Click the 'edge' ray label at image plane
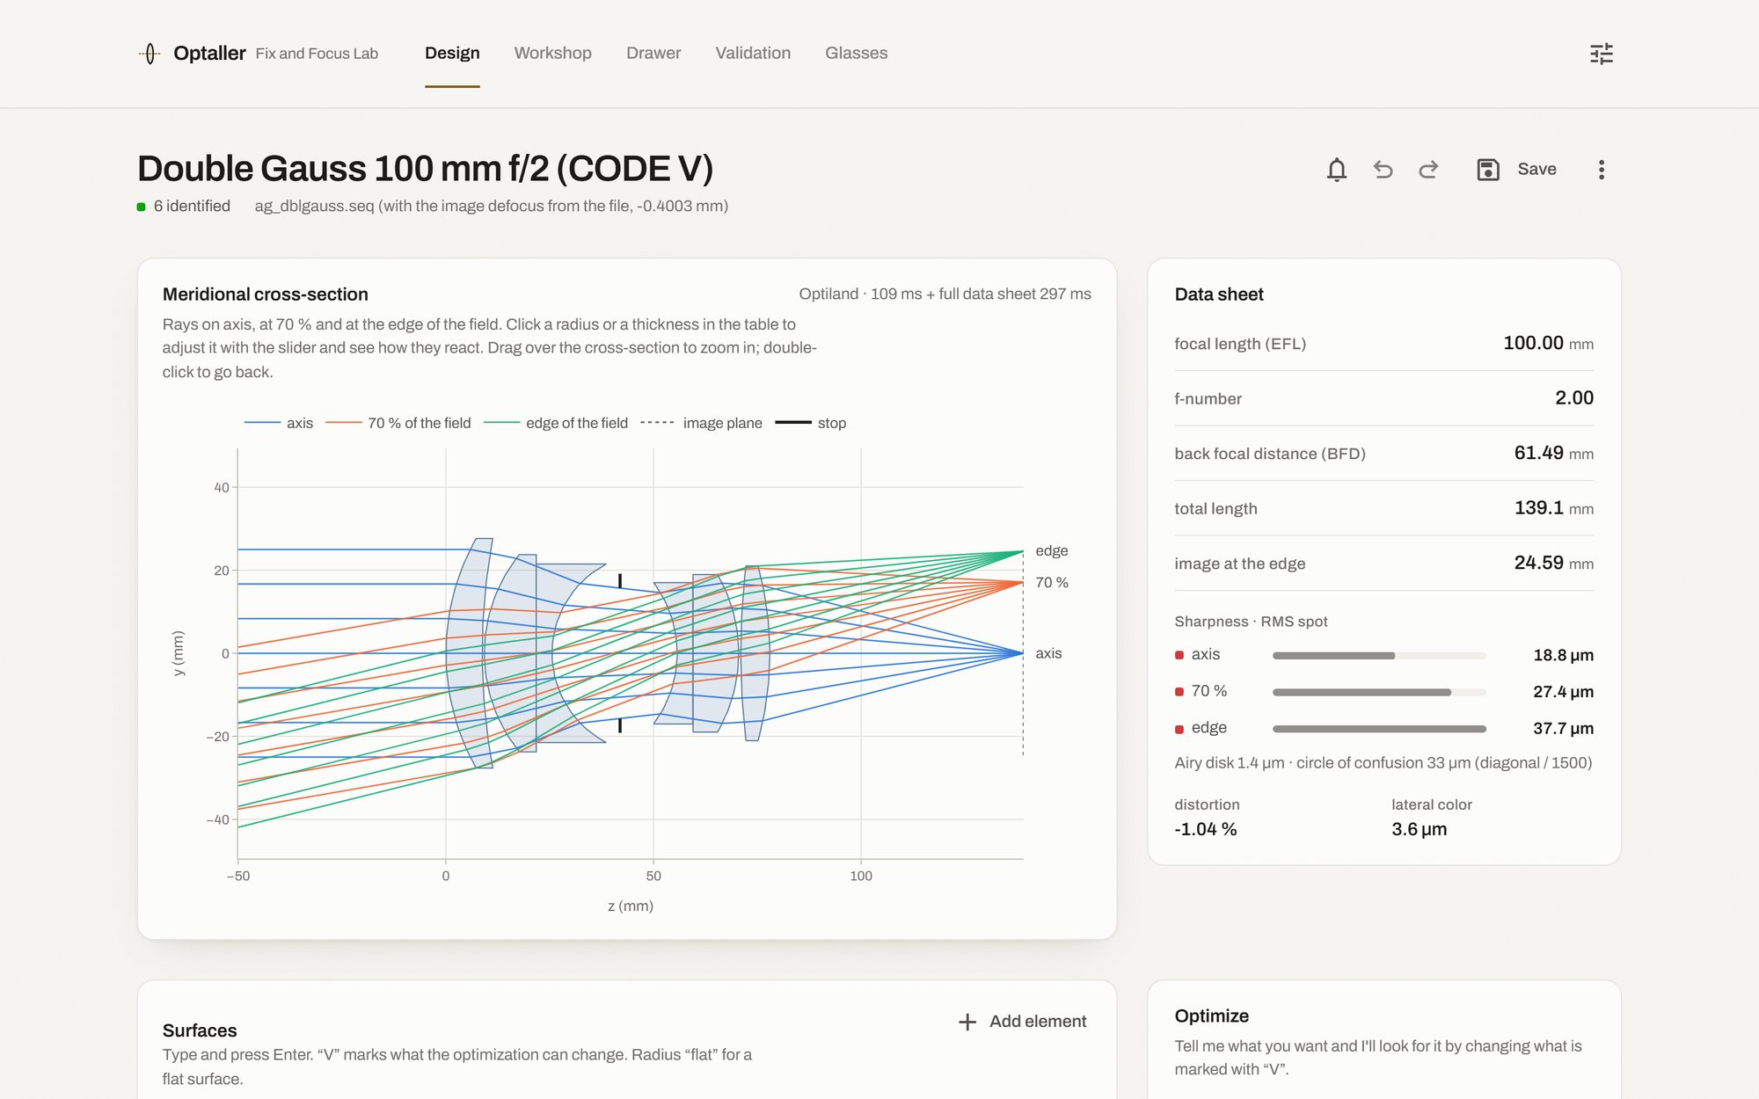1759x1099 pixels. [x=1051, y=550]
